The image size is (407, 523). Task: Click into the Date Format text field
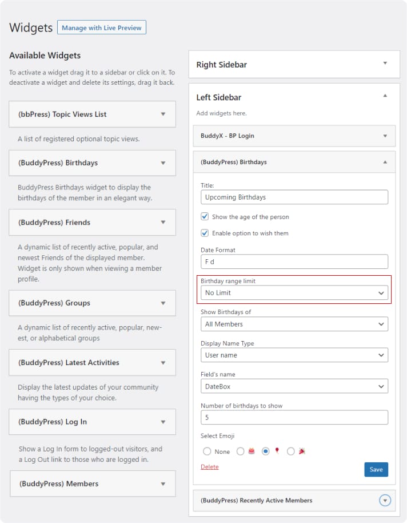(x=294, y=261)
